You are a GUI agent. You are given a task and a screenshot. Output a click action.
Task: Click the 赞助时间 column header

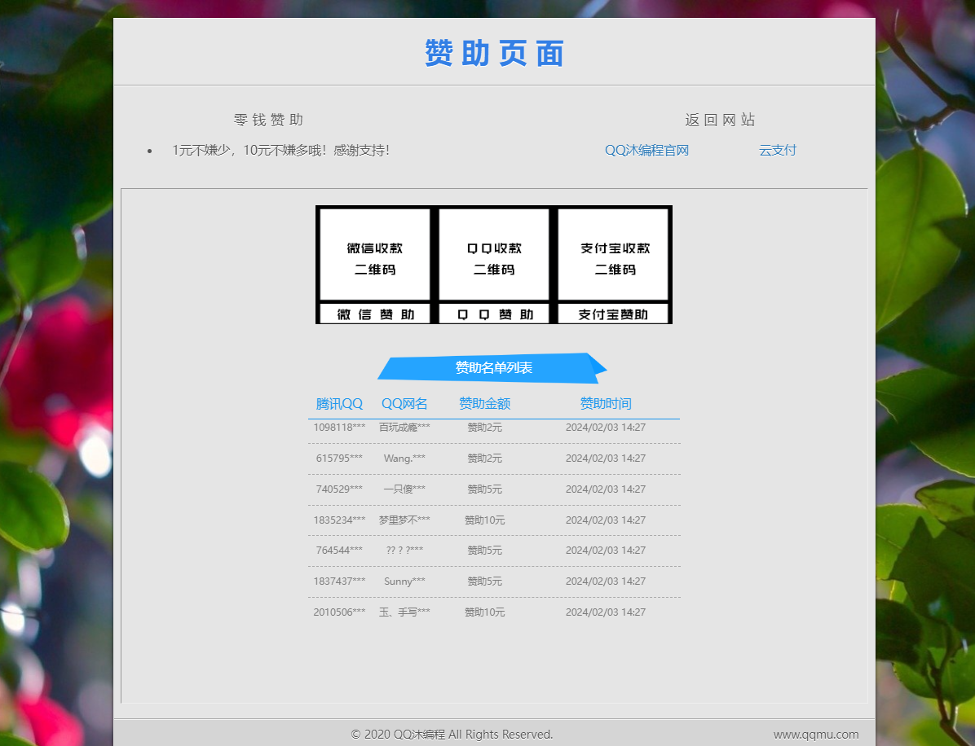tap(606, 403)
